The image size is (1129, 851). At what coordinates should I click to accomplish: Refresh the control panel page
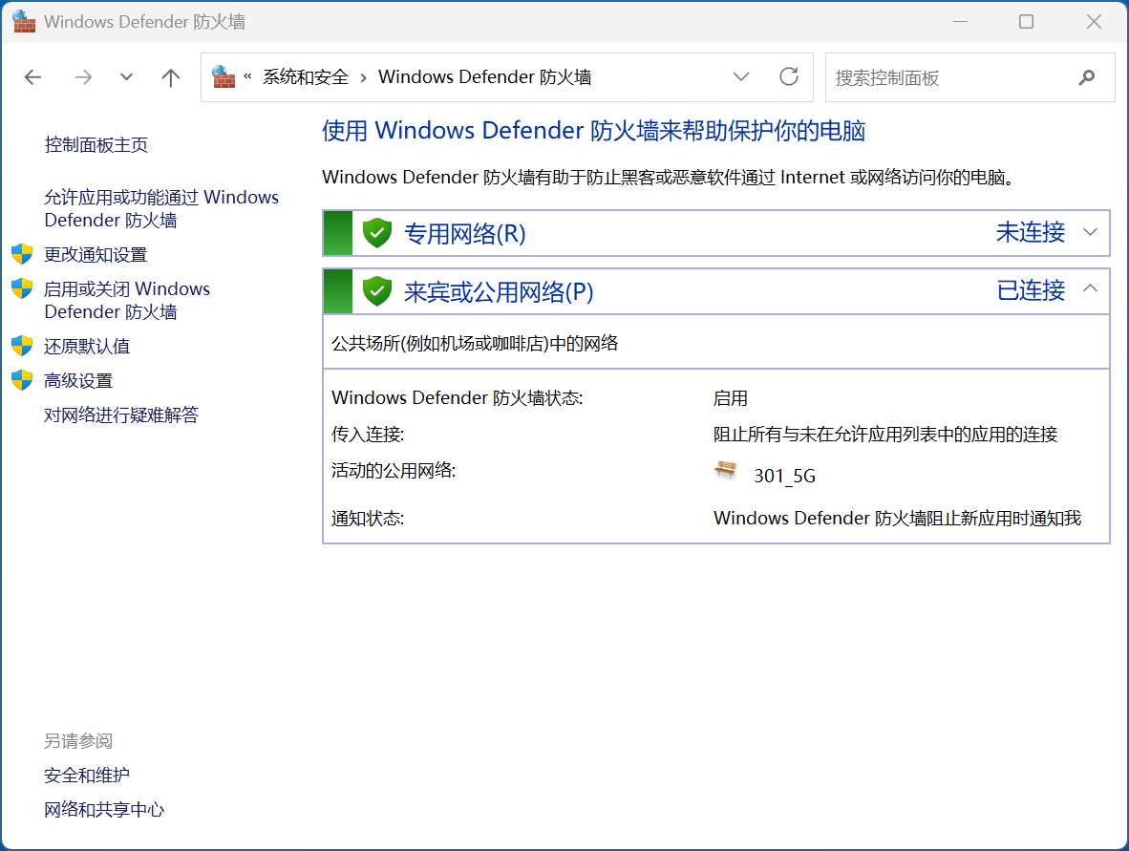point(789,76)
